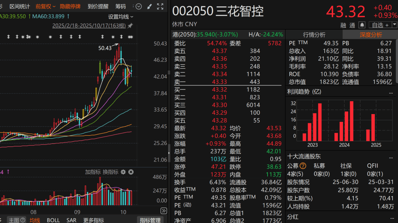The image size is (398, 223).
Task: Toggle 隐藏停牌 to hide suspended stocks
Action: [70, 6]
